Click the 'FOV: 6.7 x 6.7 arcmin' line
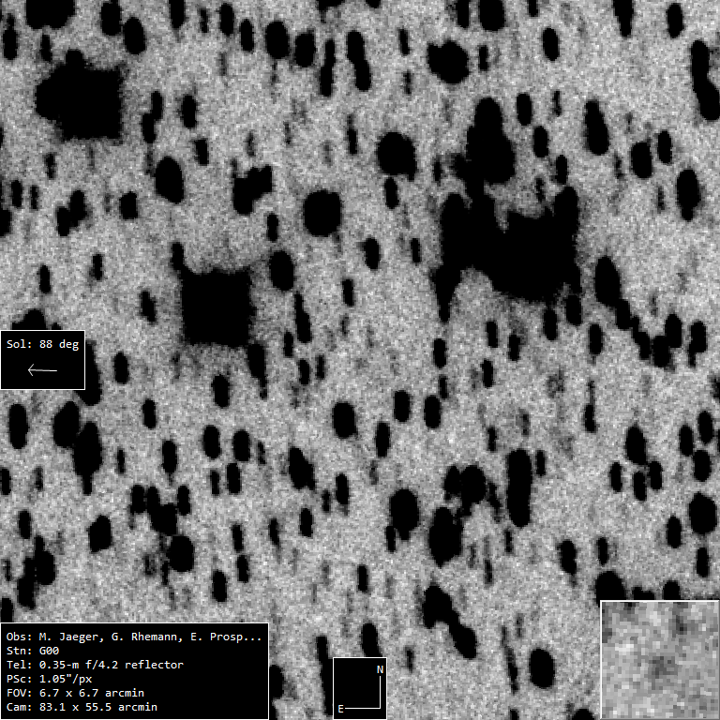 point(75,693)
